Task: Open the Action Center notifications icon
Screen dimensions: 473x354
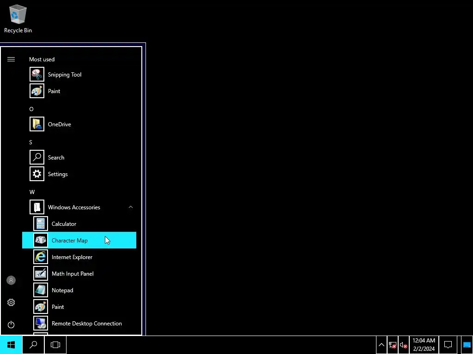Action: (x=448, y=345)
